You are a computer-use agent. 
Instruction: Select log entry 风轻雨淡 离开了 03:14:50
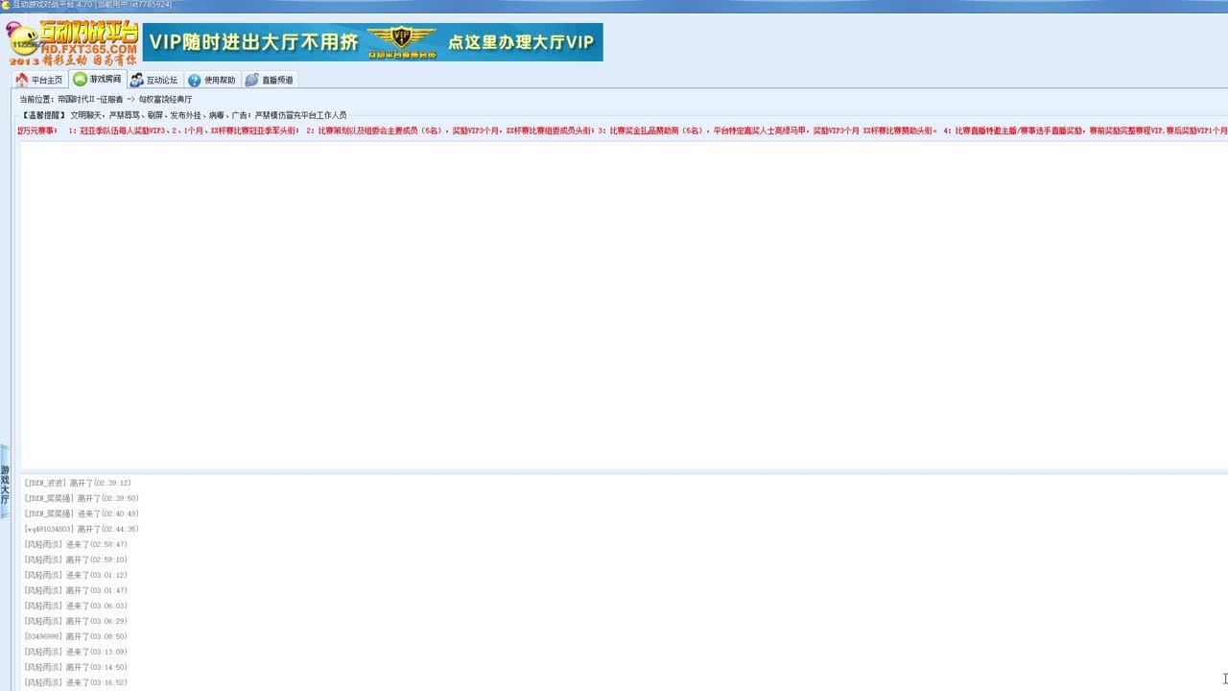[76, 668]
